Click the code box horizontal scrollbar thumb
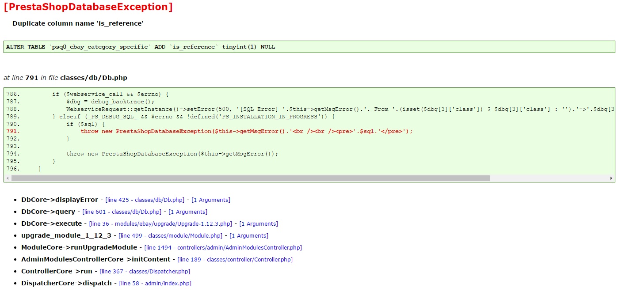Viewport: 618px width, 303px height. (250, 178)
